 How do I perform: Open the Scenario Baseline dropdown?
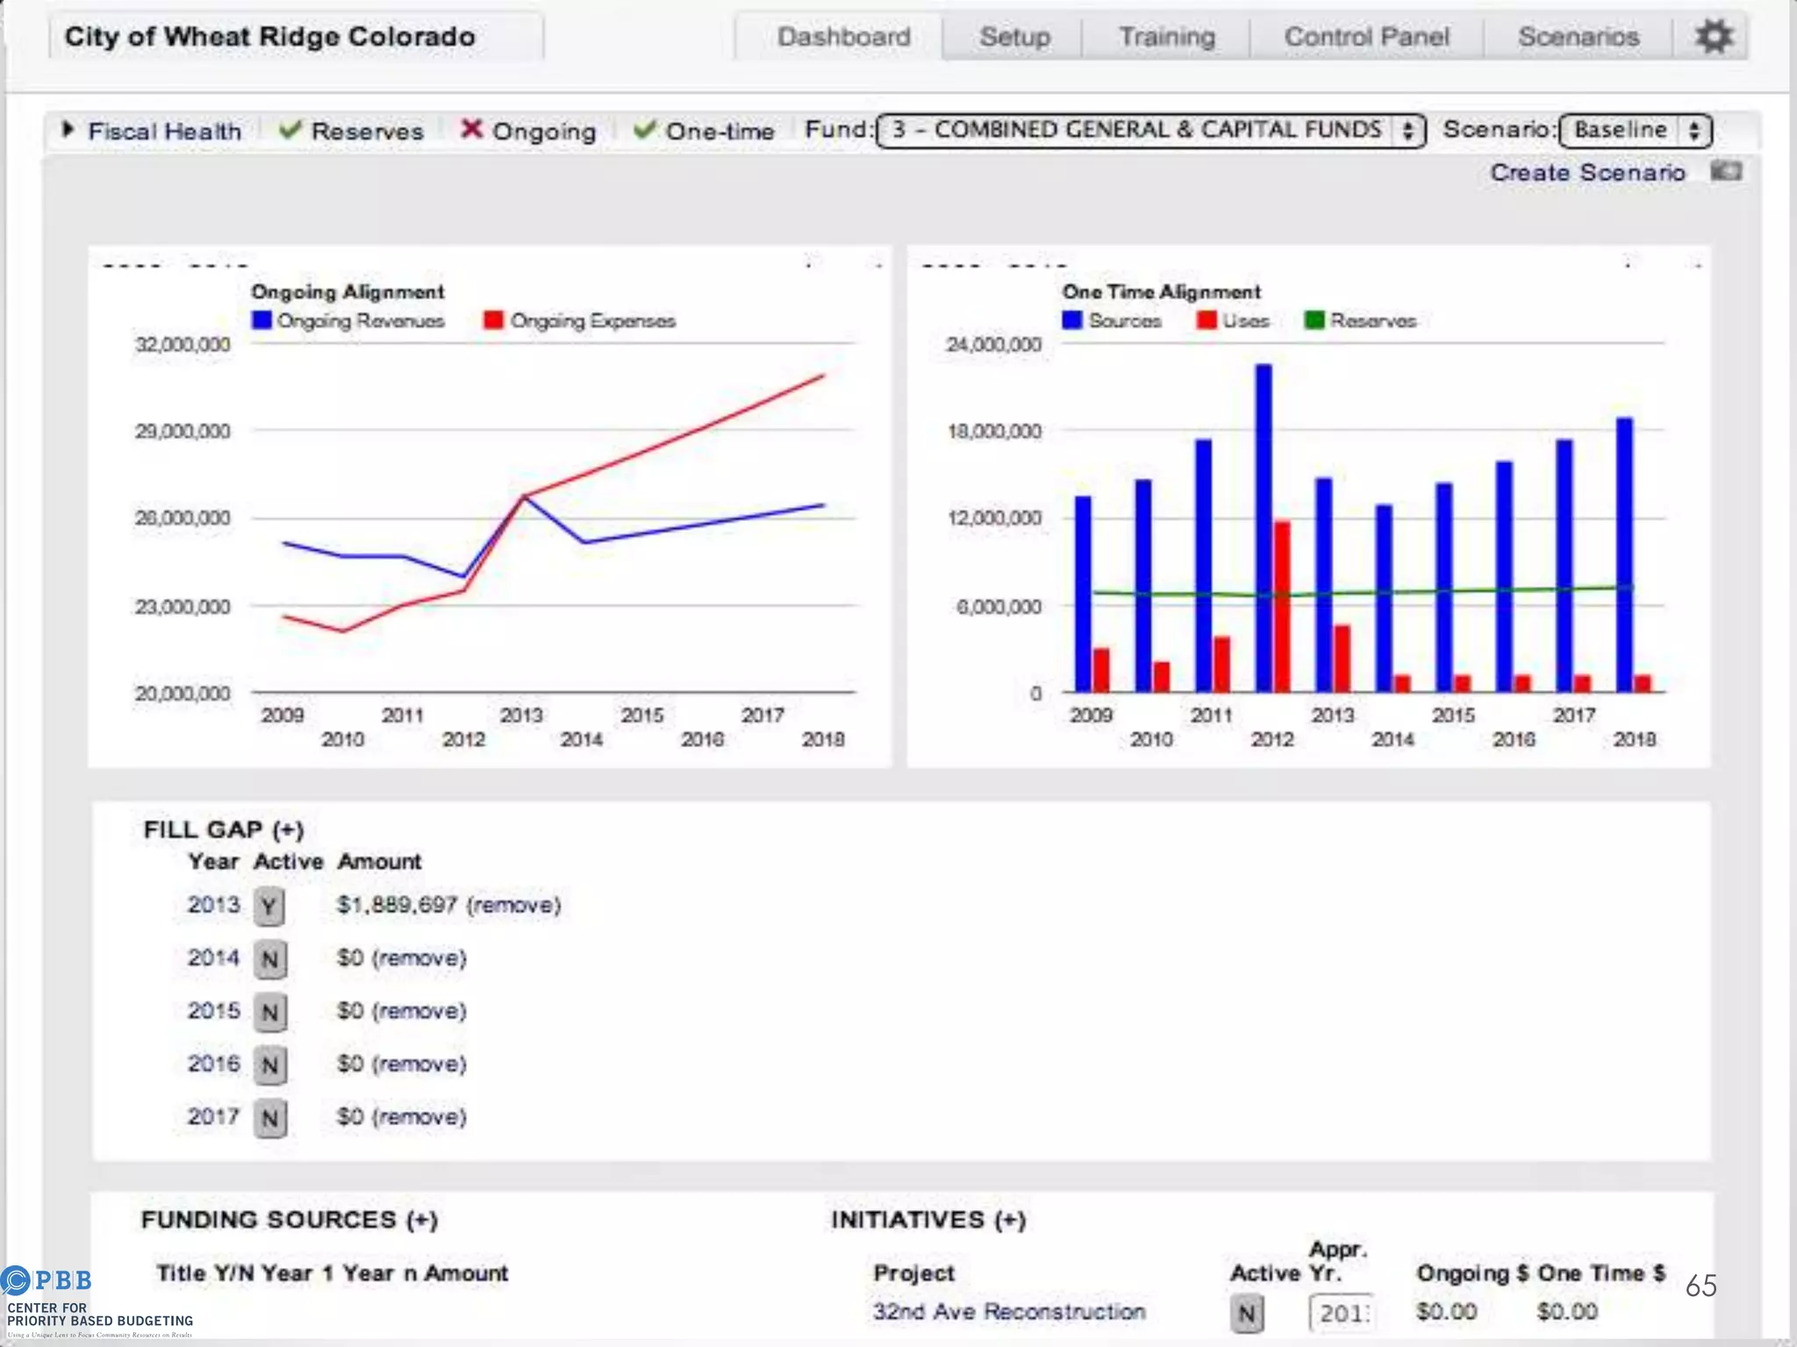(x=1635, y=131)
